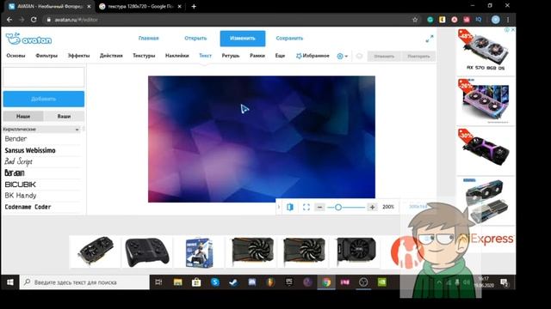Choose the Bender font
Viewport: 551px width, 309px height.
[x=15, y=139]
